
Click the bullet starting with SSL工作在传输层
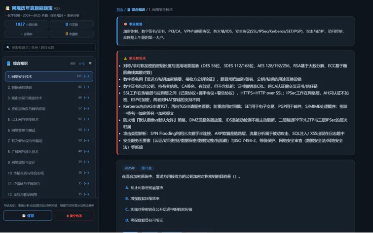click(x=236, y=96)
